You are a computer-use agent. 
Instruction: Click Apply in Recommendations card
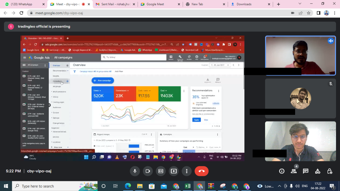coord(196,120)
